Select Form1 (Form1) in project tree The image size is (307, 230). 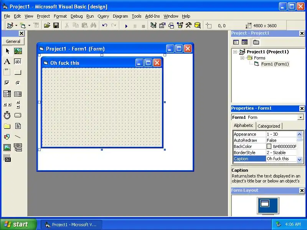point(275,64)
